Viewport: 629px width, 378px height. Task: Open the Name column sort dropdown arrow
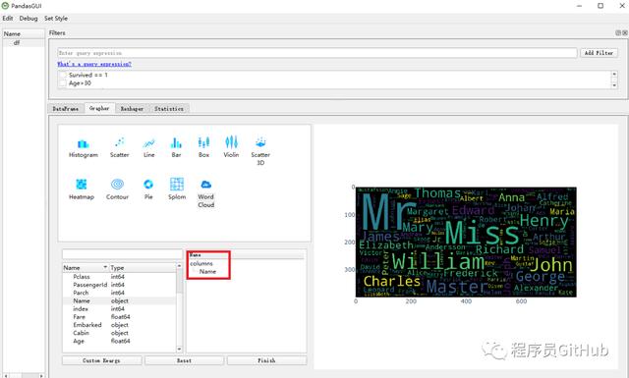tap(105, 267)
